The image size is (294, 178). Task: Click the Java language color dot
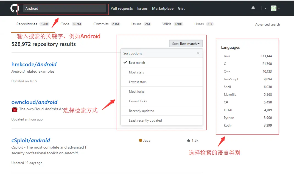(x=140, y=140)
